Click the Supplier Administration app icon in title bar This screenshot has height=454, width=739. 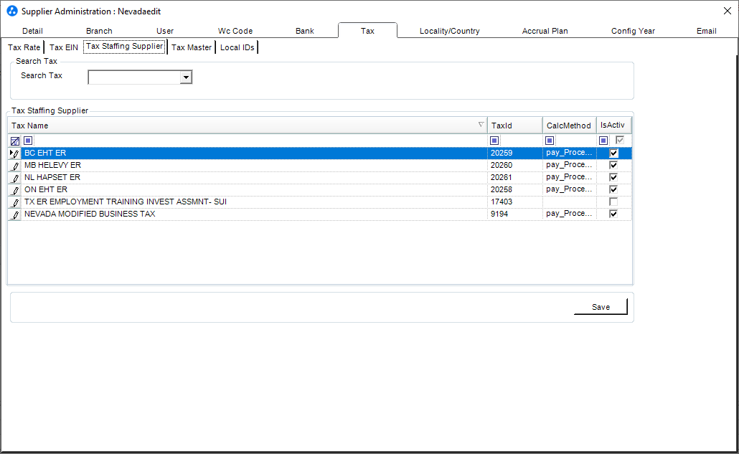tap(11, 11)
